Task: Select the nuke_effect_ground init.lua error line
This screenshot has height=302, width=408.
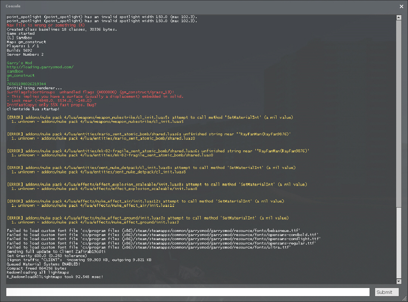Action: click(x=147, y=218)
